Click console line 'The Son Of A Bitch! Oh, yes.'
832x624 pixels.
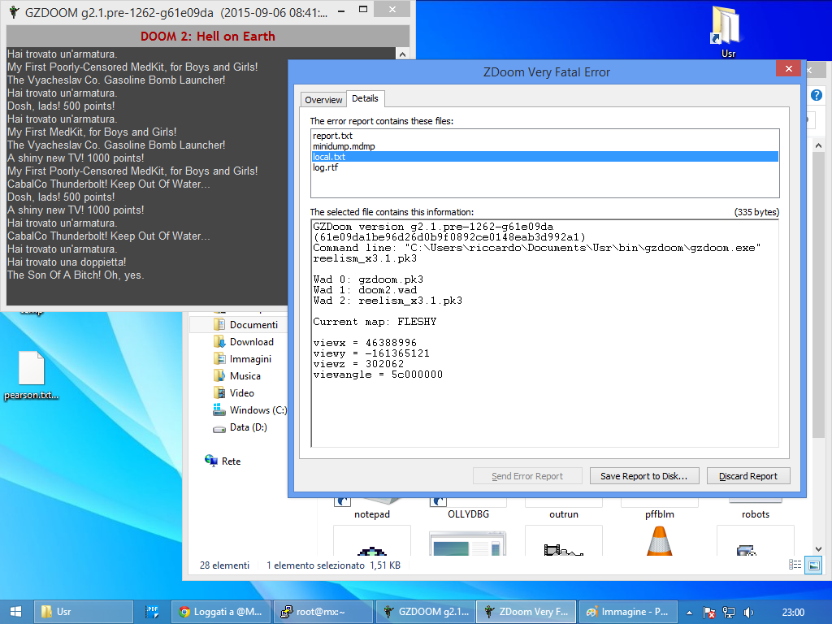pyautogui.click(x=76, y=275)
